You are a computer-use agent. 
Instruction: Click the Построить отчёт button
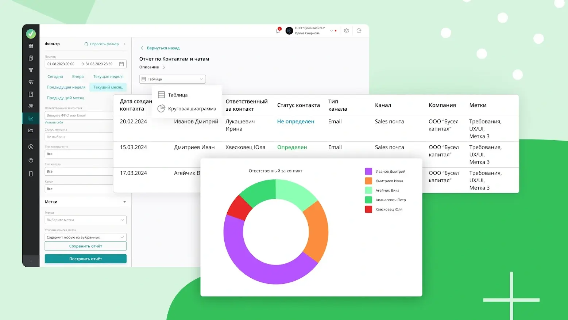(x=86, y=259)
